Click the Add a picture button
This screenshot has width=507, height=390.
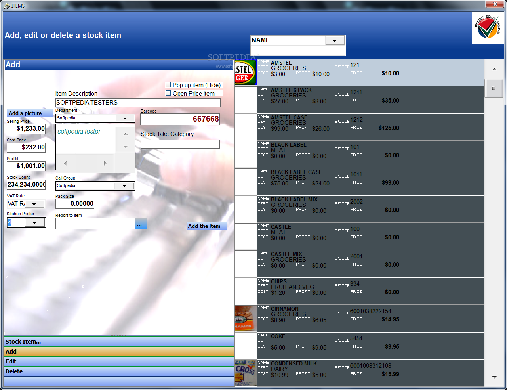[30, 113]
